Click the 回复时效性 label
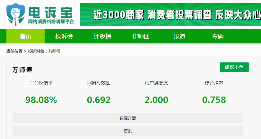 99,83
